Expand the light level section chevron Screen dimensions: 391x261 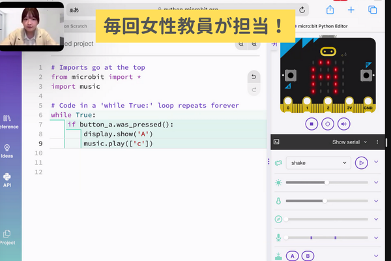(376, 182)
